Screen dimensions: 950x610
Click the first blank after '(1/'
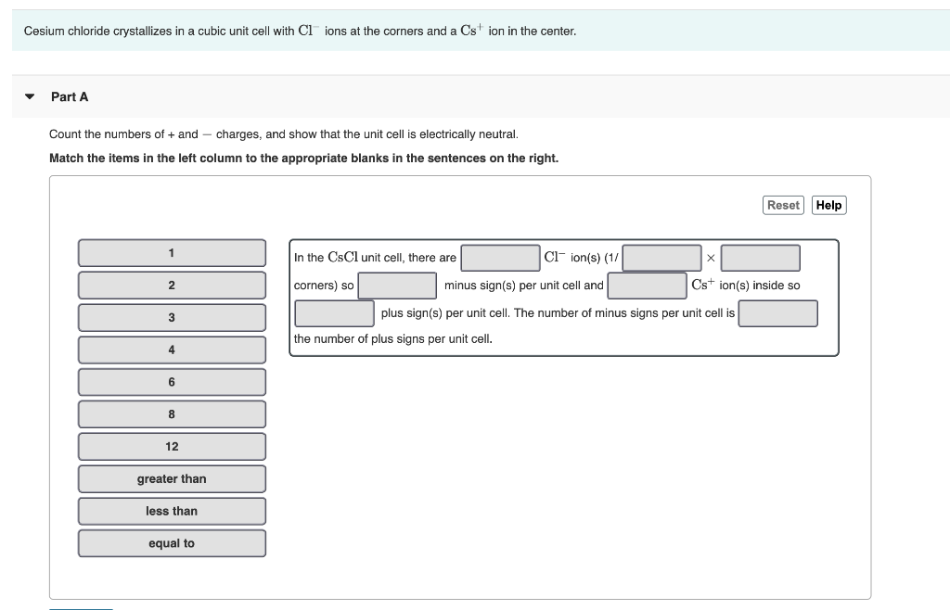click(x=662, y=257)
